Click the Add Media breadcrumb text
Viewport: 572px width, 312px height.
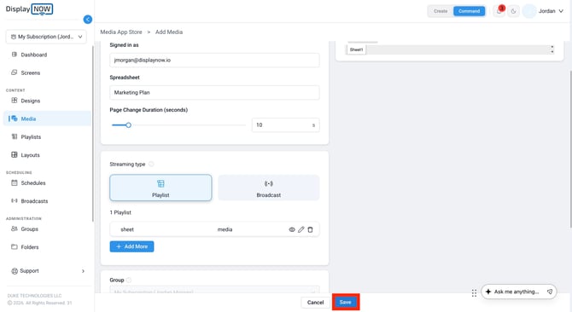[x=169, y=32]
